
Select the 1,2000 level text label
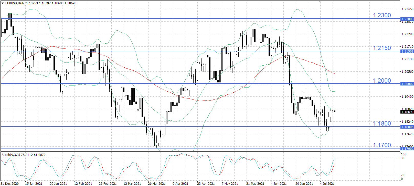click(x=382, y=81)
